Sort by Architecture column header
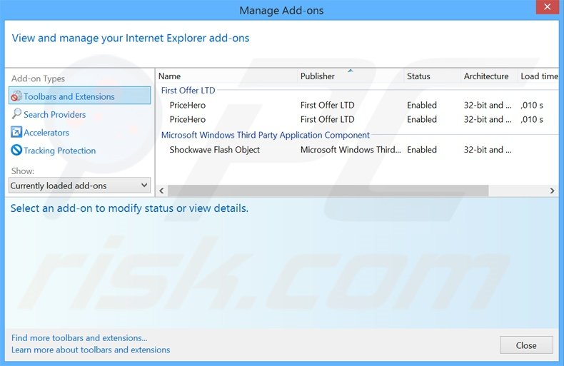This screenshot has height=366, width=564. 489,76
